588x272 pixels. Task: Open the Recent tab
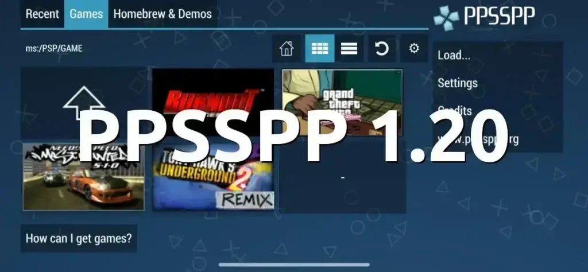(42, 14)
